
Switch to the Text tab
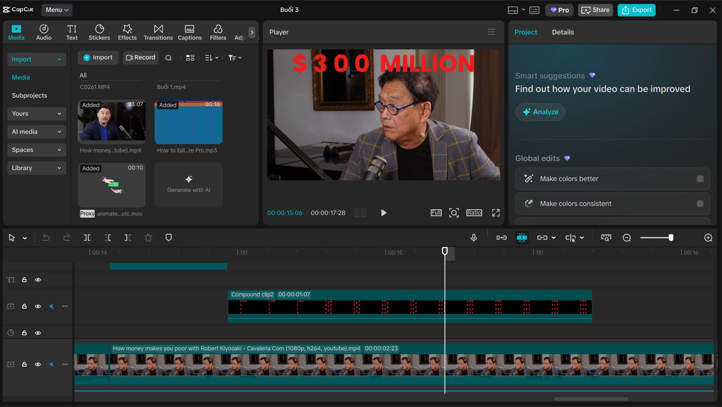(x=72, y=32)
